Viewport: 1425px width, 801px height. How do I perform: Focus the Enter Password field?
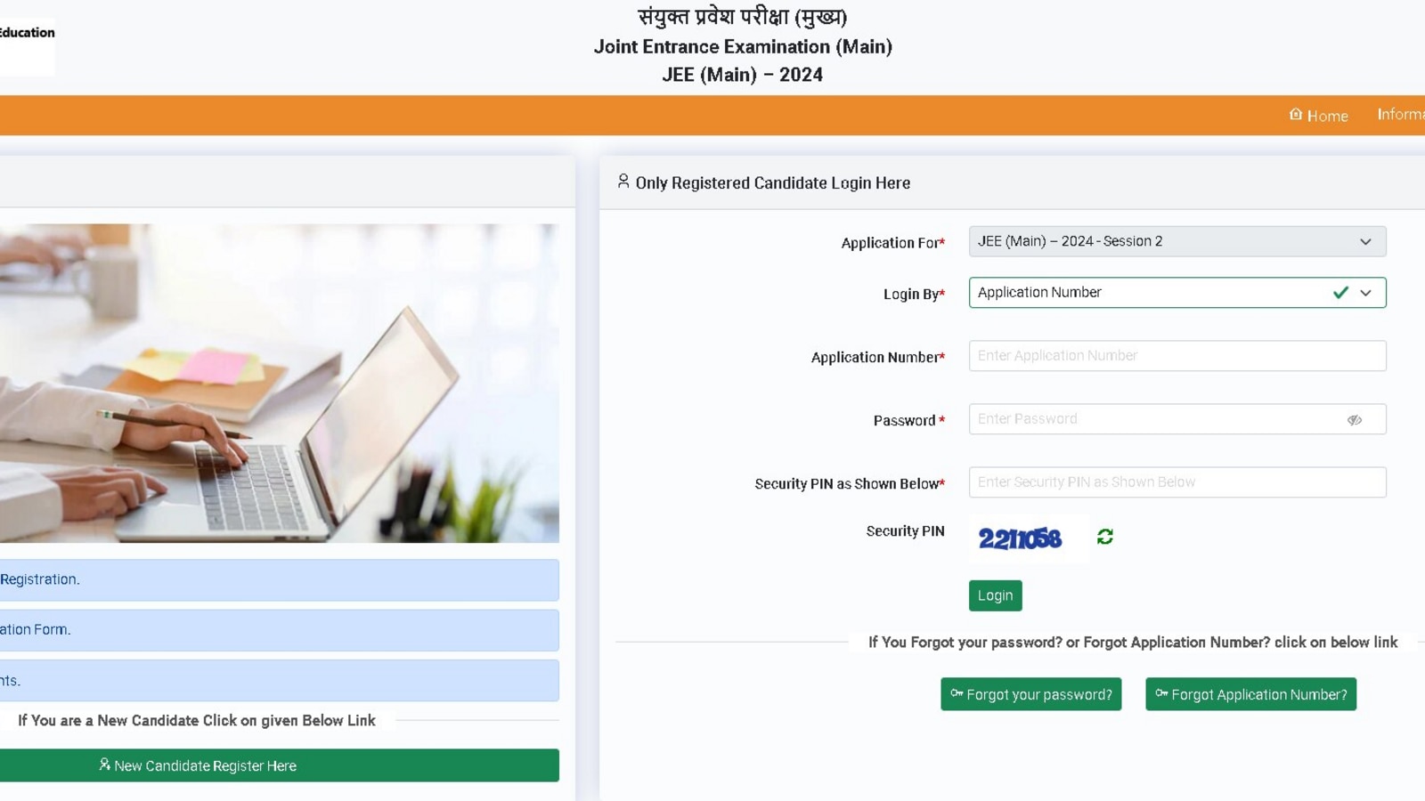point(1177,419)
